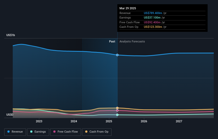Toggle the Cash From Op legend series
218x139 pixels.
pyautogui.click(x=97, y=132)
